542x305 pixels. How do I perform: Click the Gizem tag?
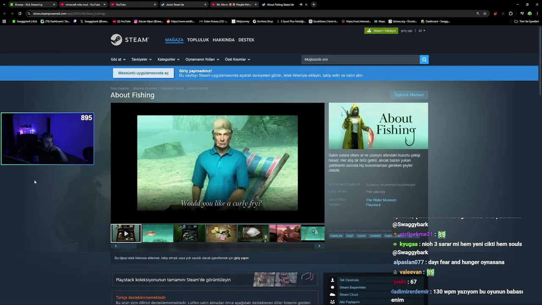pyautogui.click(x=361, y=236)
